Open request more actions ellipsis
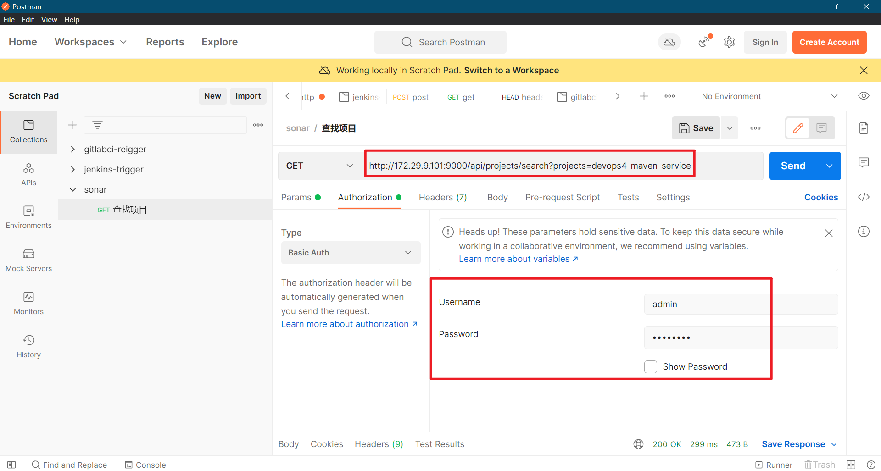Viewport: 881px width, 471px height. [755, 128]
